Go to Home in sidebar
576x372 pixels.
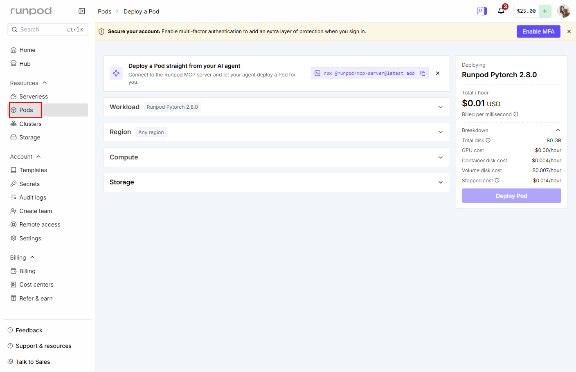point(48,50)
